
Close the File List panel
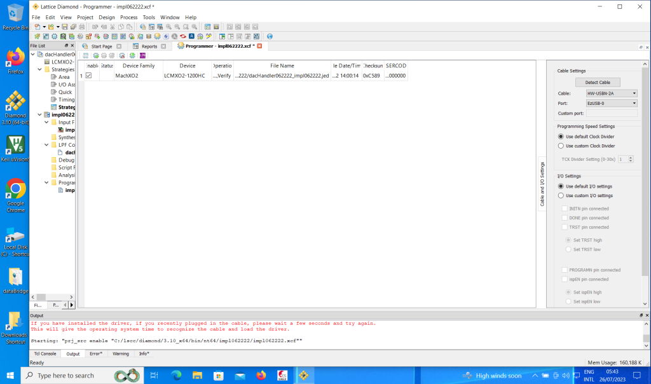(x=72, y=46)
